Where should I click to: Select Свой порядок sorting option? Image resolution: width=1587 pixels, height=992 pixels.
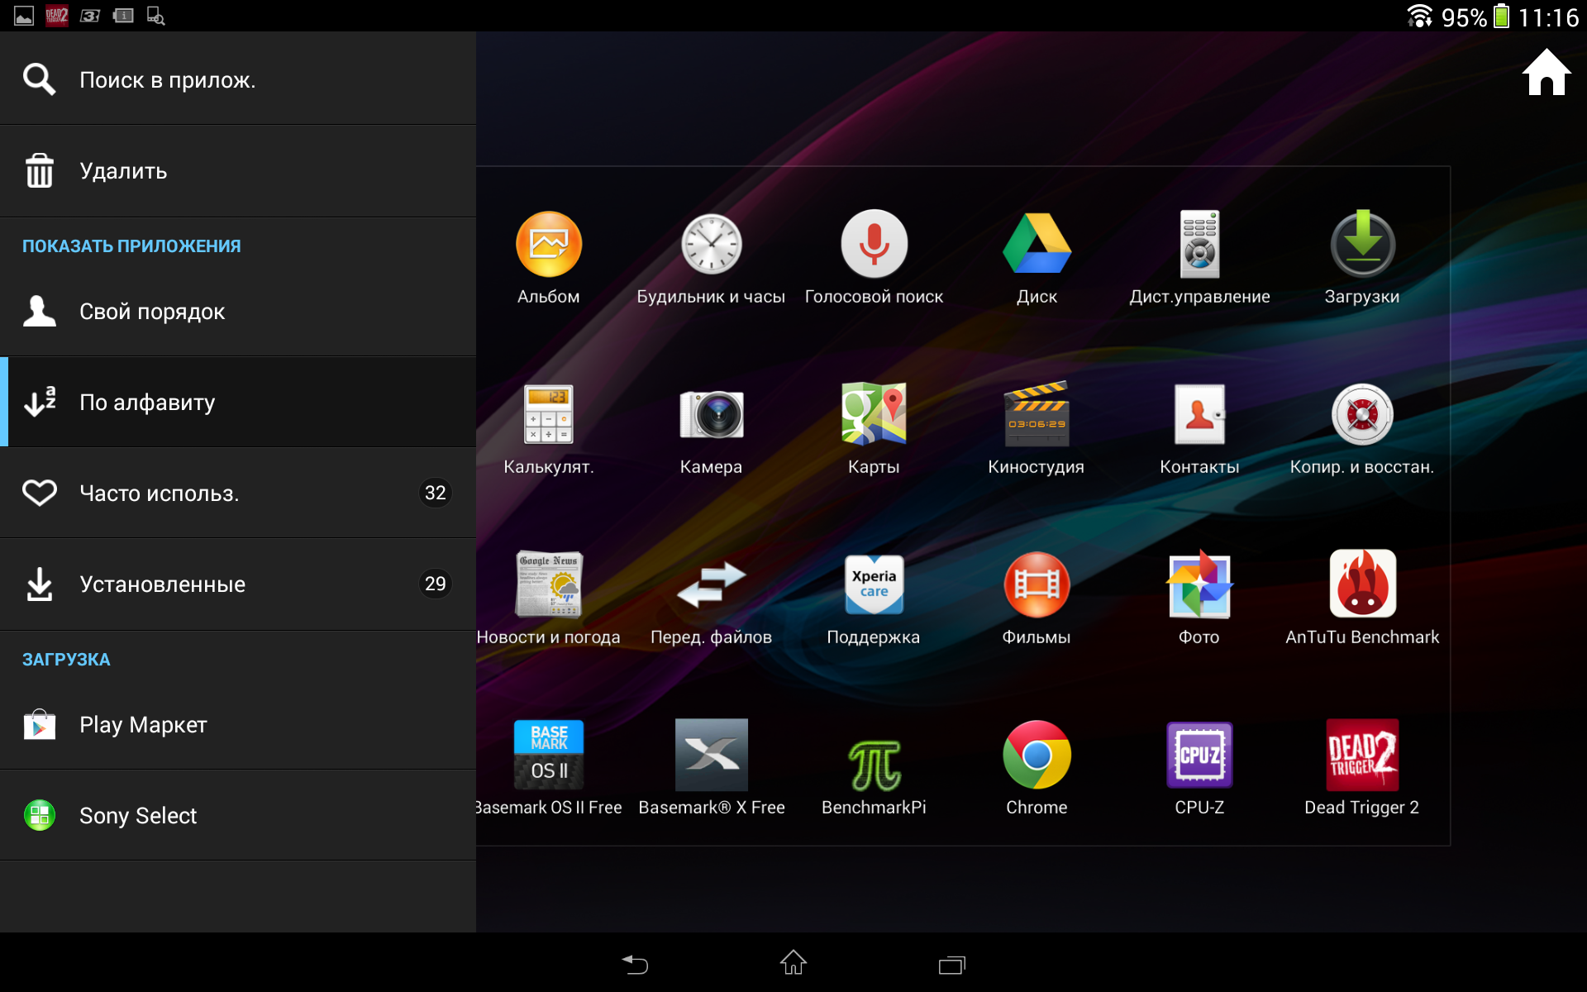pyautogui.click(x=238, y=312)
